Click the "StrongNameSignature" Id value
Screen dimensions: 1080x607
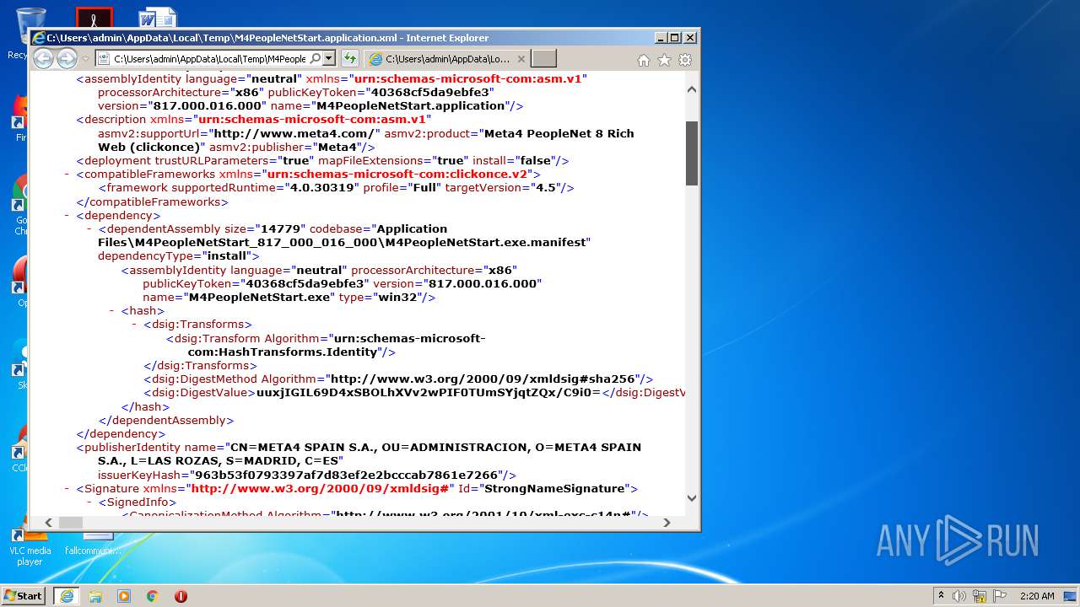pyautogui.click(x=553, y=489)
